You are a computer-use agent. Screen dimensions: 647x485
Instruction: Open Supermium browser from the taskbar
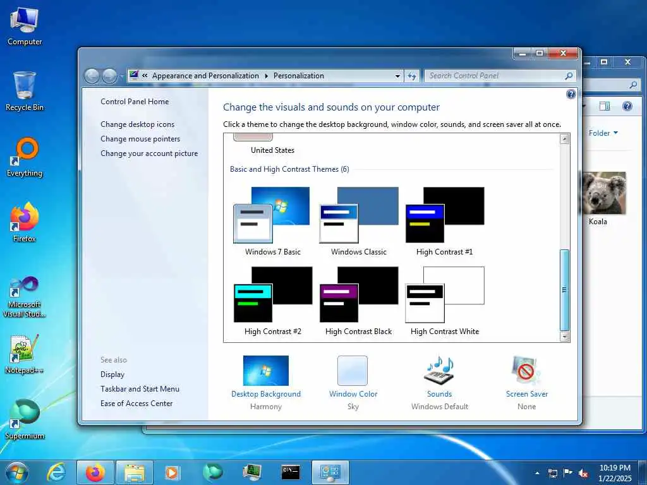coord(213,472)
